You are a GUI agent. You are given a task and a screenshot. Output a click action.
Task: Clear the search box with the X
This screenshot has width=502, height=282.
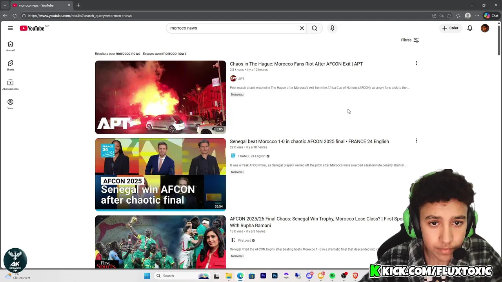pyautogui.click(x=302, y=28)
